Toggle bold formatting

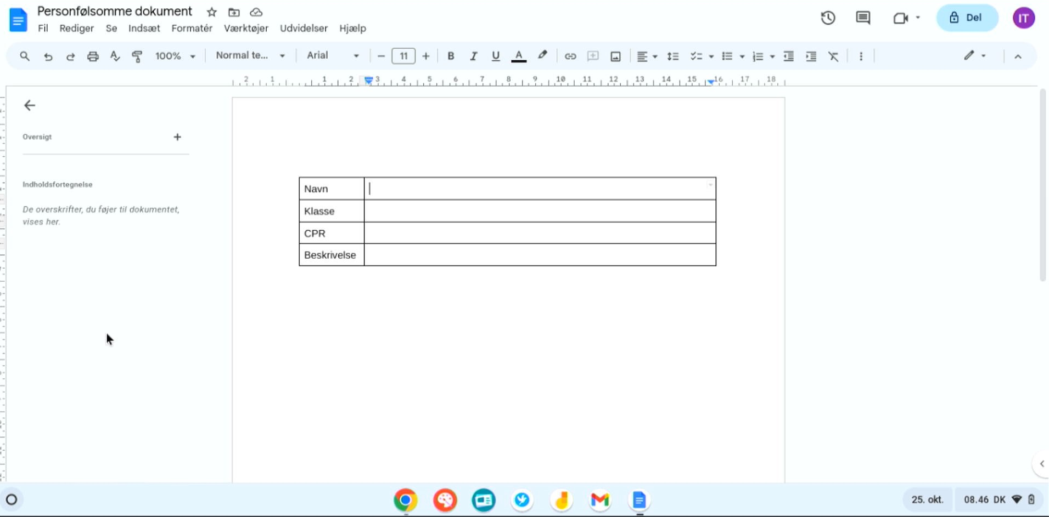point(451,56)
